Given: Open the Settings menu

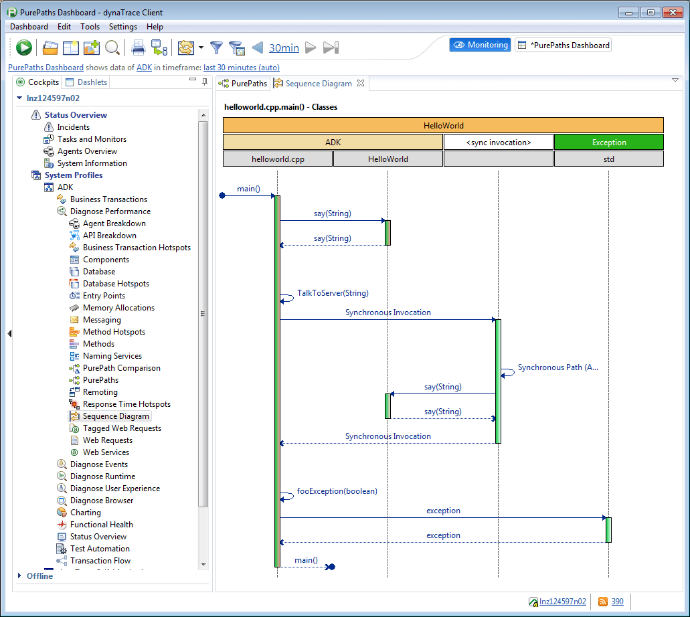Looking at the screenshot, I should pos(122,26).
